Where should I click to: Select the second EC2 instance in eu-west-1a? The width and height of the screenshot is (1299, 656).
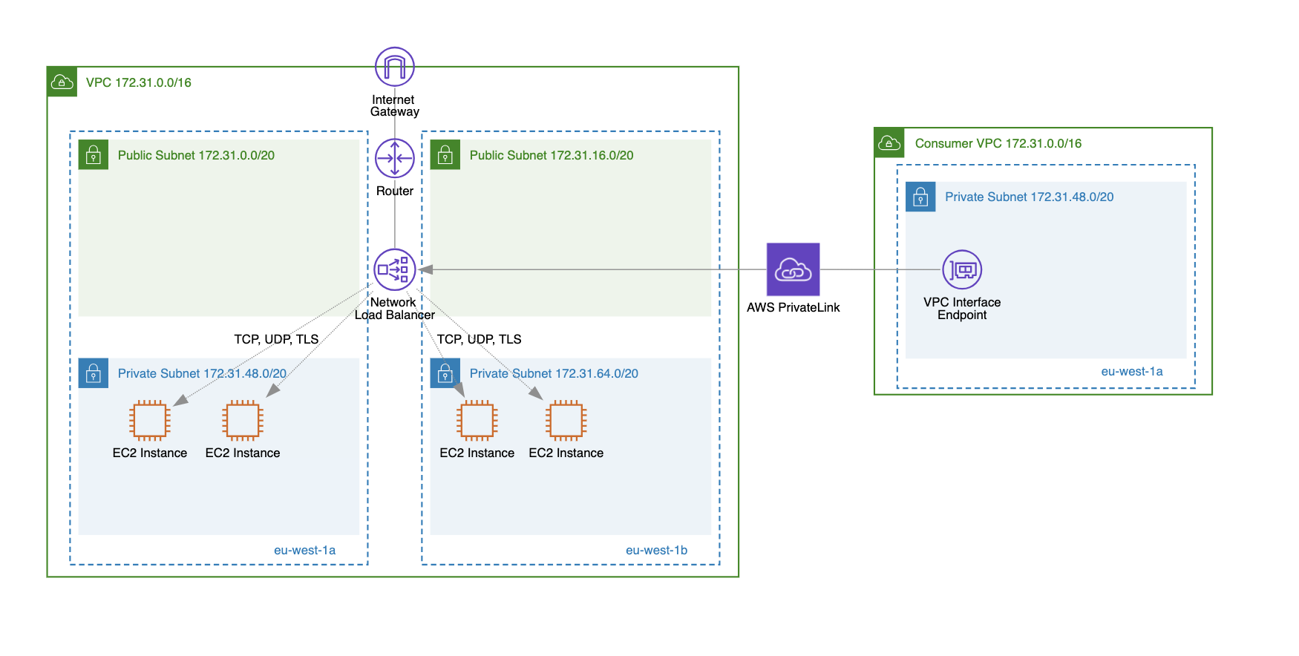pos(243,421)
